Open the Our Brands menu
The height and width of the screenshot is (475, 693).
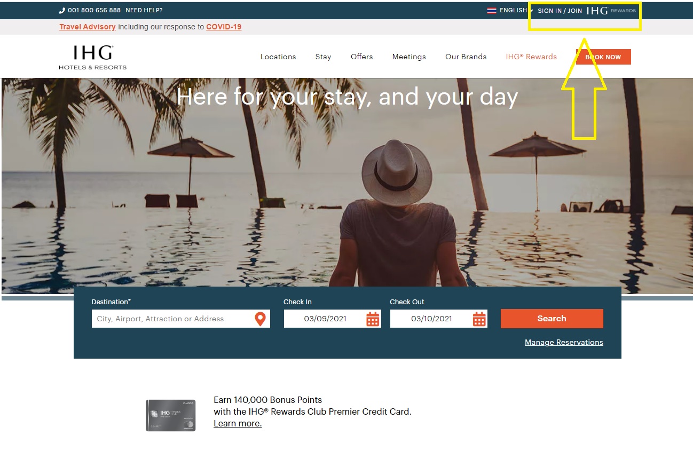pos(466,57)
